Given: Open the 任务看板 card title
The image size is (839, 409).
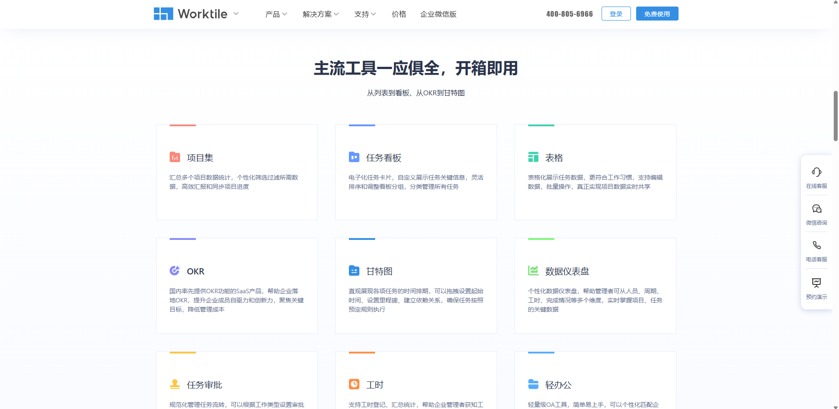Looking at the screenshot, I should point(384,158).
